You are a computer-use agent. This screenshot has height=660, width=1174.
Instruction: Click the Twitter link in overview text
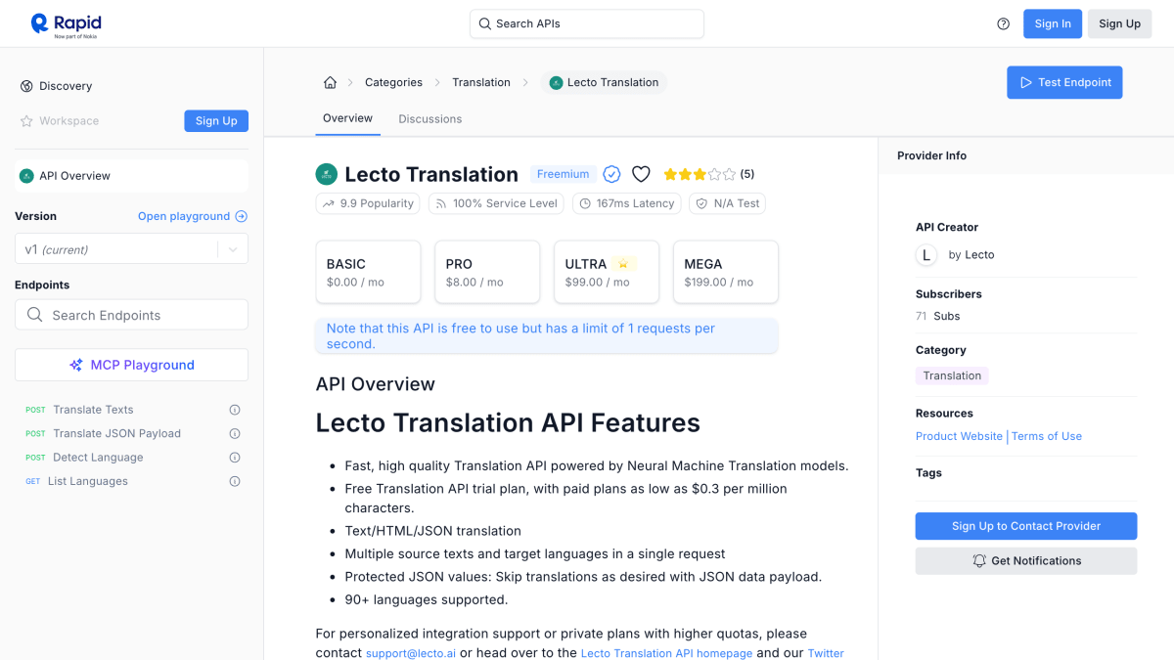pyautogui.click(x=826, y=653)
